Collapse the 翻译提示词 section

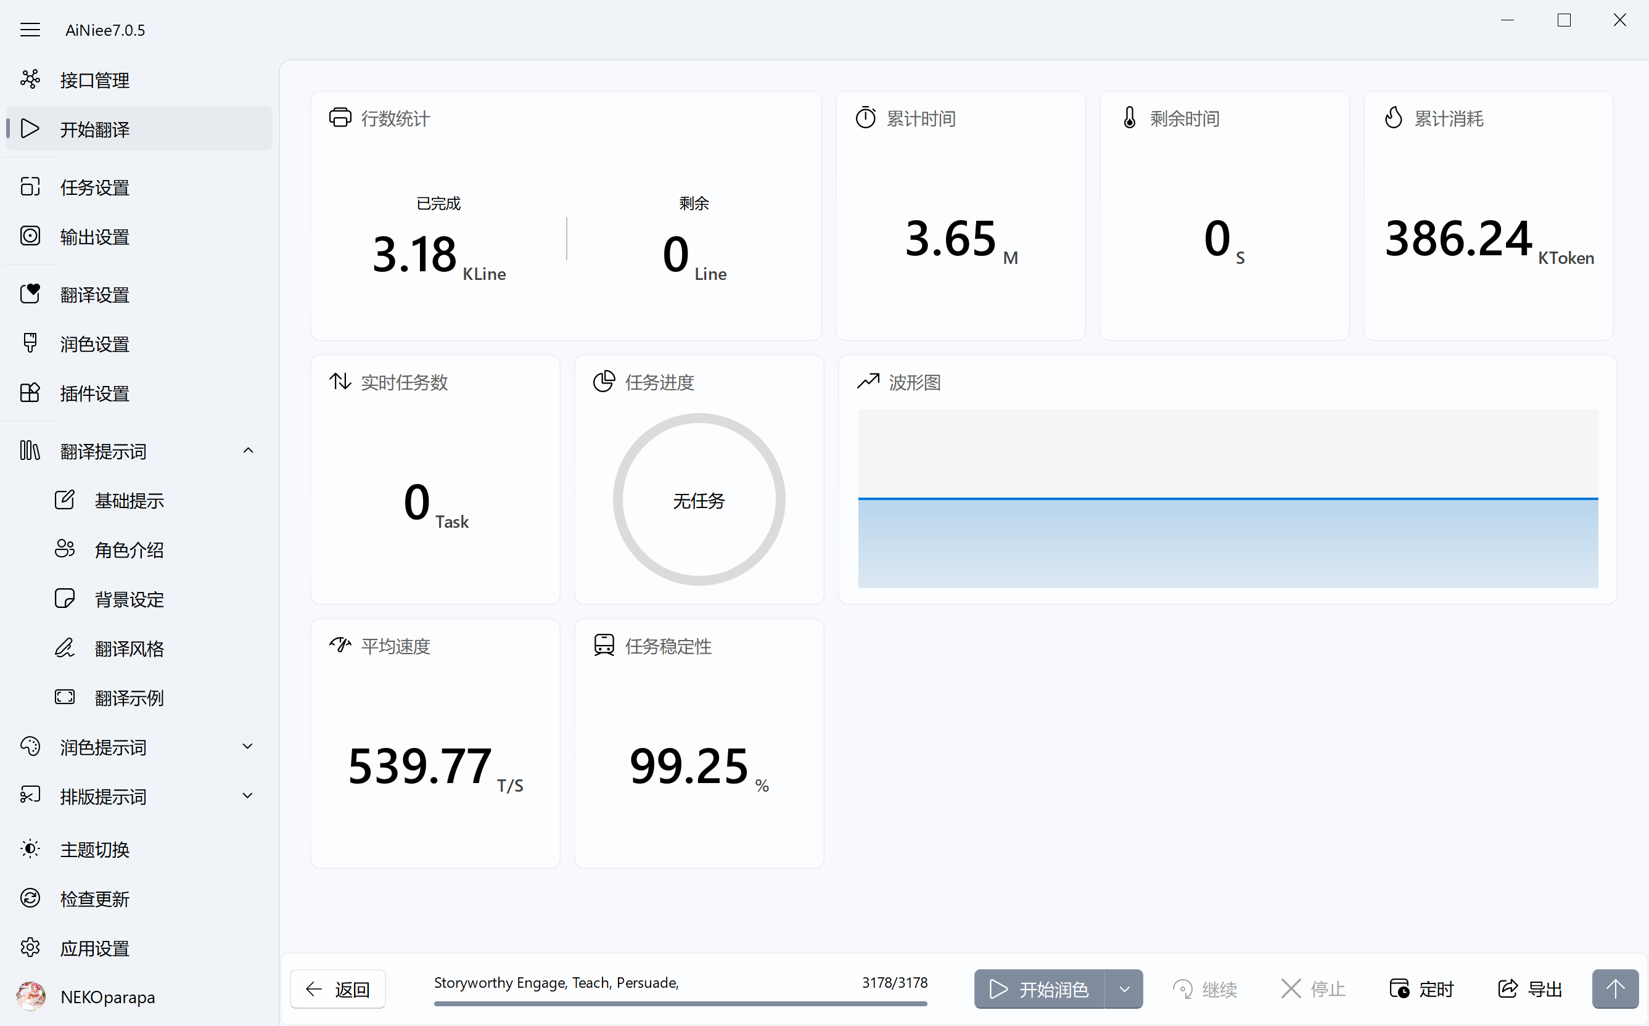coord(248,451)
